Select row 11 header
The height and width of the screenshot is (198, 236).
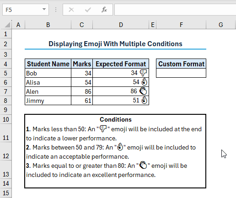[5, 133]
